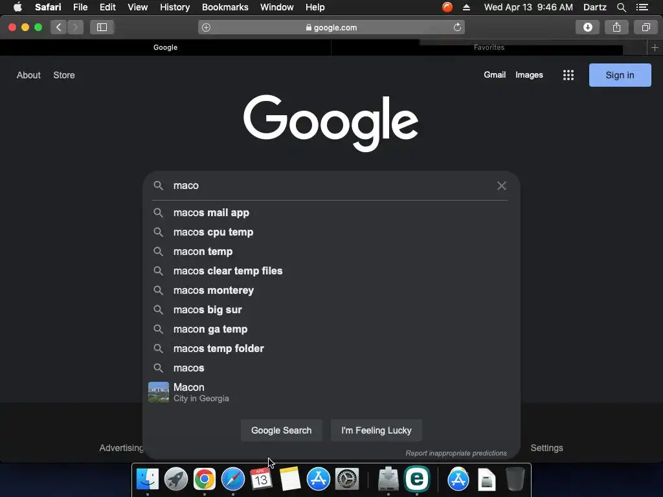The height and width of the screenshot is (497, 663).
Task: Open the Window menu
Action: [277, 7]
